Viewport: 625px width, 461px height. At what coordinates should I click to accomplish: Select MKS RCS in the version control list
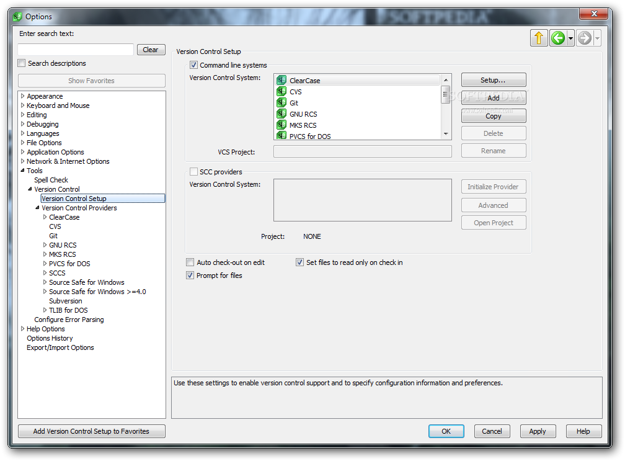click(x=358, y=125)
